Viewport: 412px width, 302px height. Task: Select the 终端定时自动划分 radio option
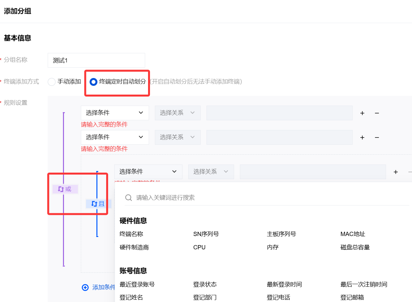coord(94,82)
